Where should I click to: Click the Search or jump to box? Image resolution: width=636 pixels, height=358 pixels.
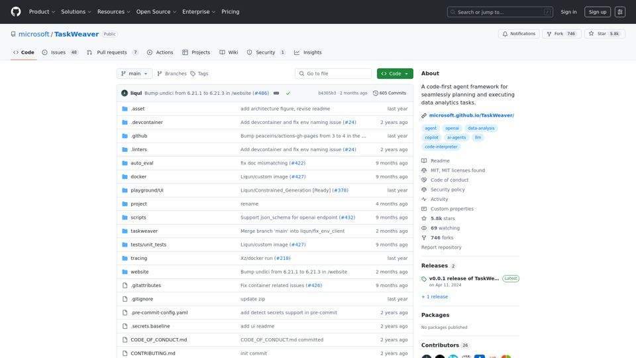click(500, 12)
